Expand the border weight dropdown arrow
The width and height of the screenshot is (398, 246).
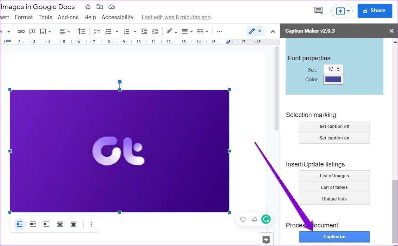click(x=191, y=32)
